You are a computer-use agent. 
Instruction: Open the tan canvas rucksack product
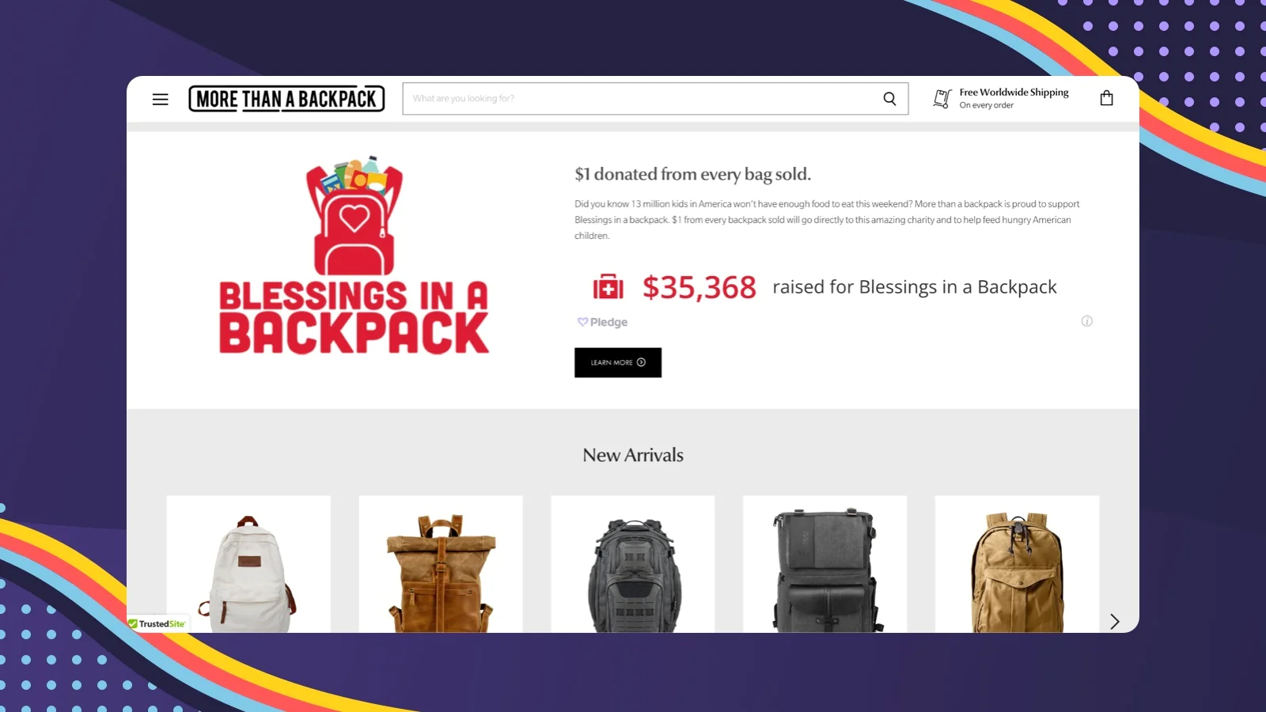[x=1017, y=564]
